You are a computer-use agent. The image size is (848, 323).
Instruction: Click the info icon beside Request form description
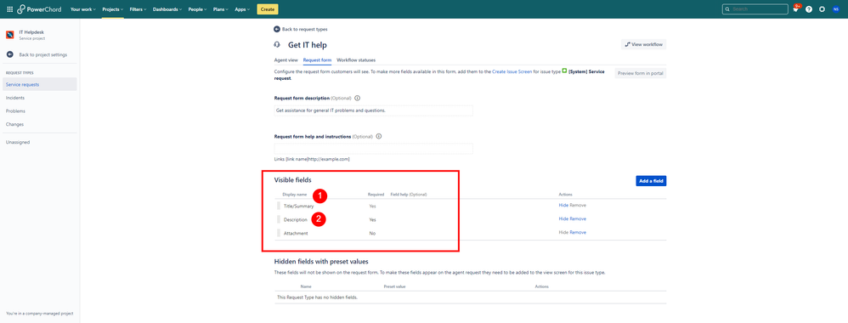pos(357,98)
